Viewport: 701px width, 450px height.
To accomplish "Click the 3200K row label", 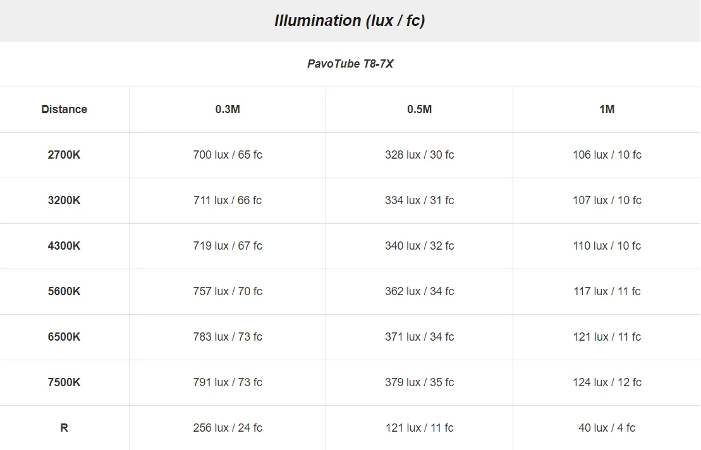I will tap(64, 200).
